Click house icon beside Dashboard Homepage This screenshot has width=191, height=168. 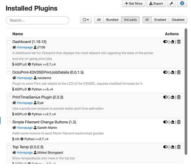click(x=14, y=47)
